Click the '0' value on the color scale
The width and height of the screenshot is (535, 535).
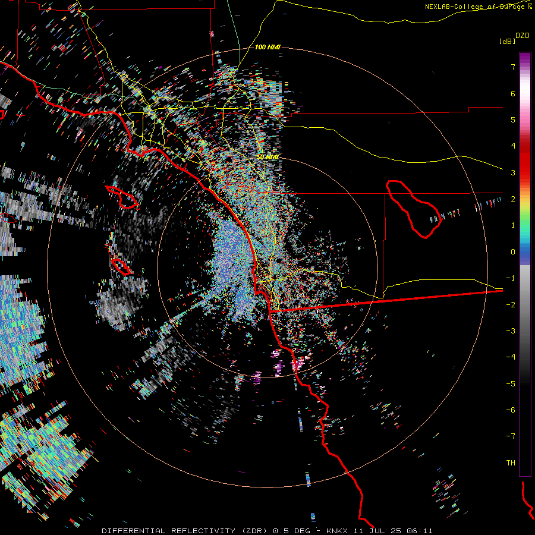[513, 252]
